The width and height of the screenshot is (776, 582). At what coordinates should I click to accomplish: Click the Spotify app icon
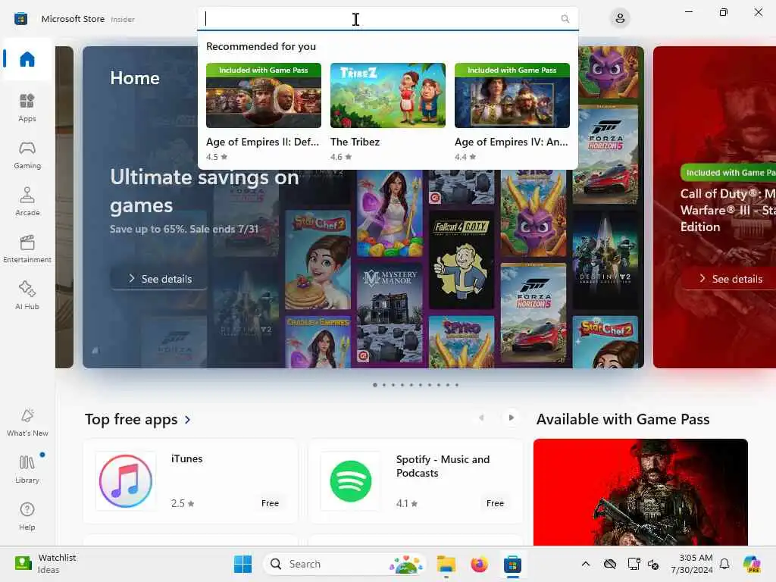[x=350, y=481]
